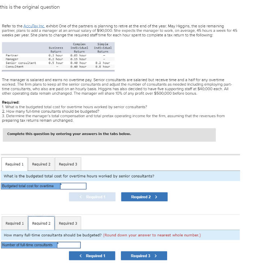This screenshot has width=274, height=263.
Task: Click the Senior consultant row label
Action: tap(21, 63)
